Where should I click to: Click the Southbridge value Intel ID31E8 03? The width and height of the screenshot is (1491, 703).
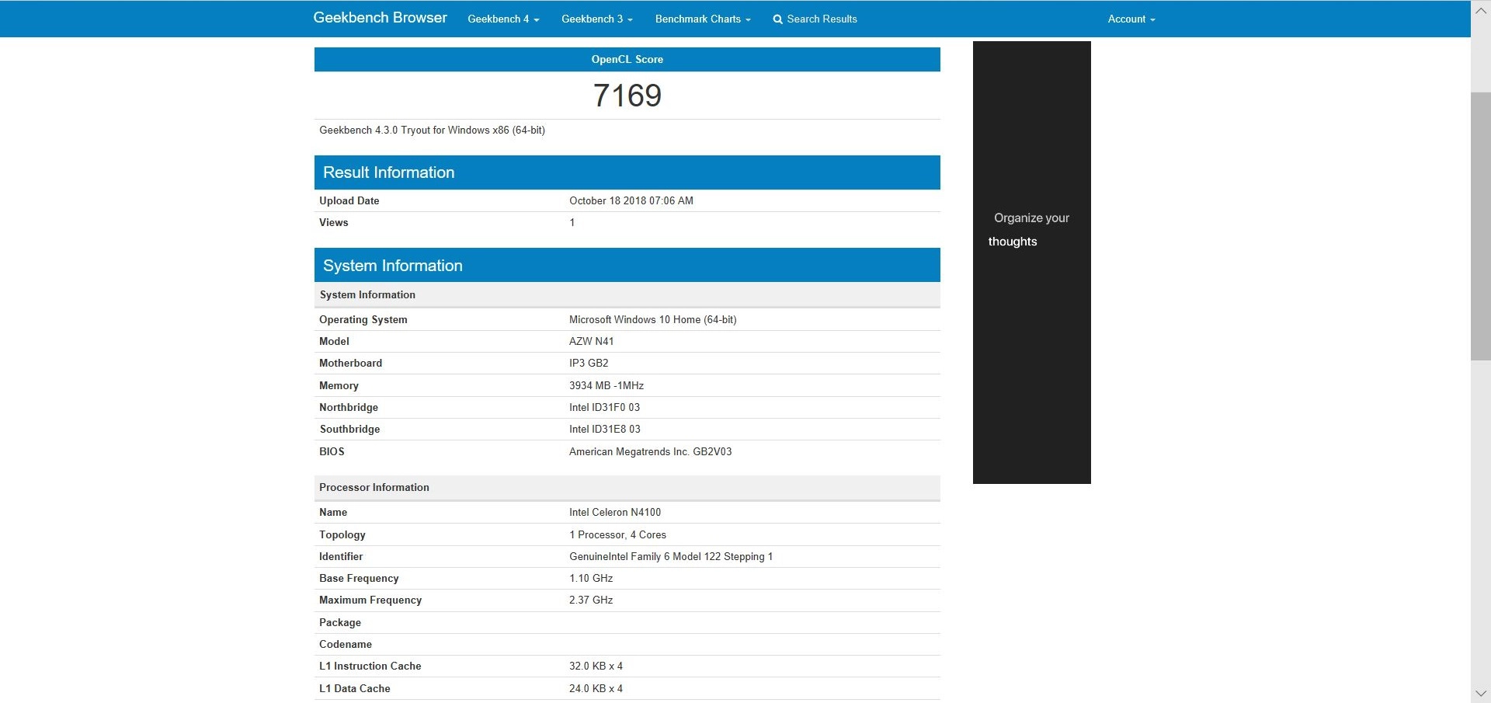tap(605, 429)
